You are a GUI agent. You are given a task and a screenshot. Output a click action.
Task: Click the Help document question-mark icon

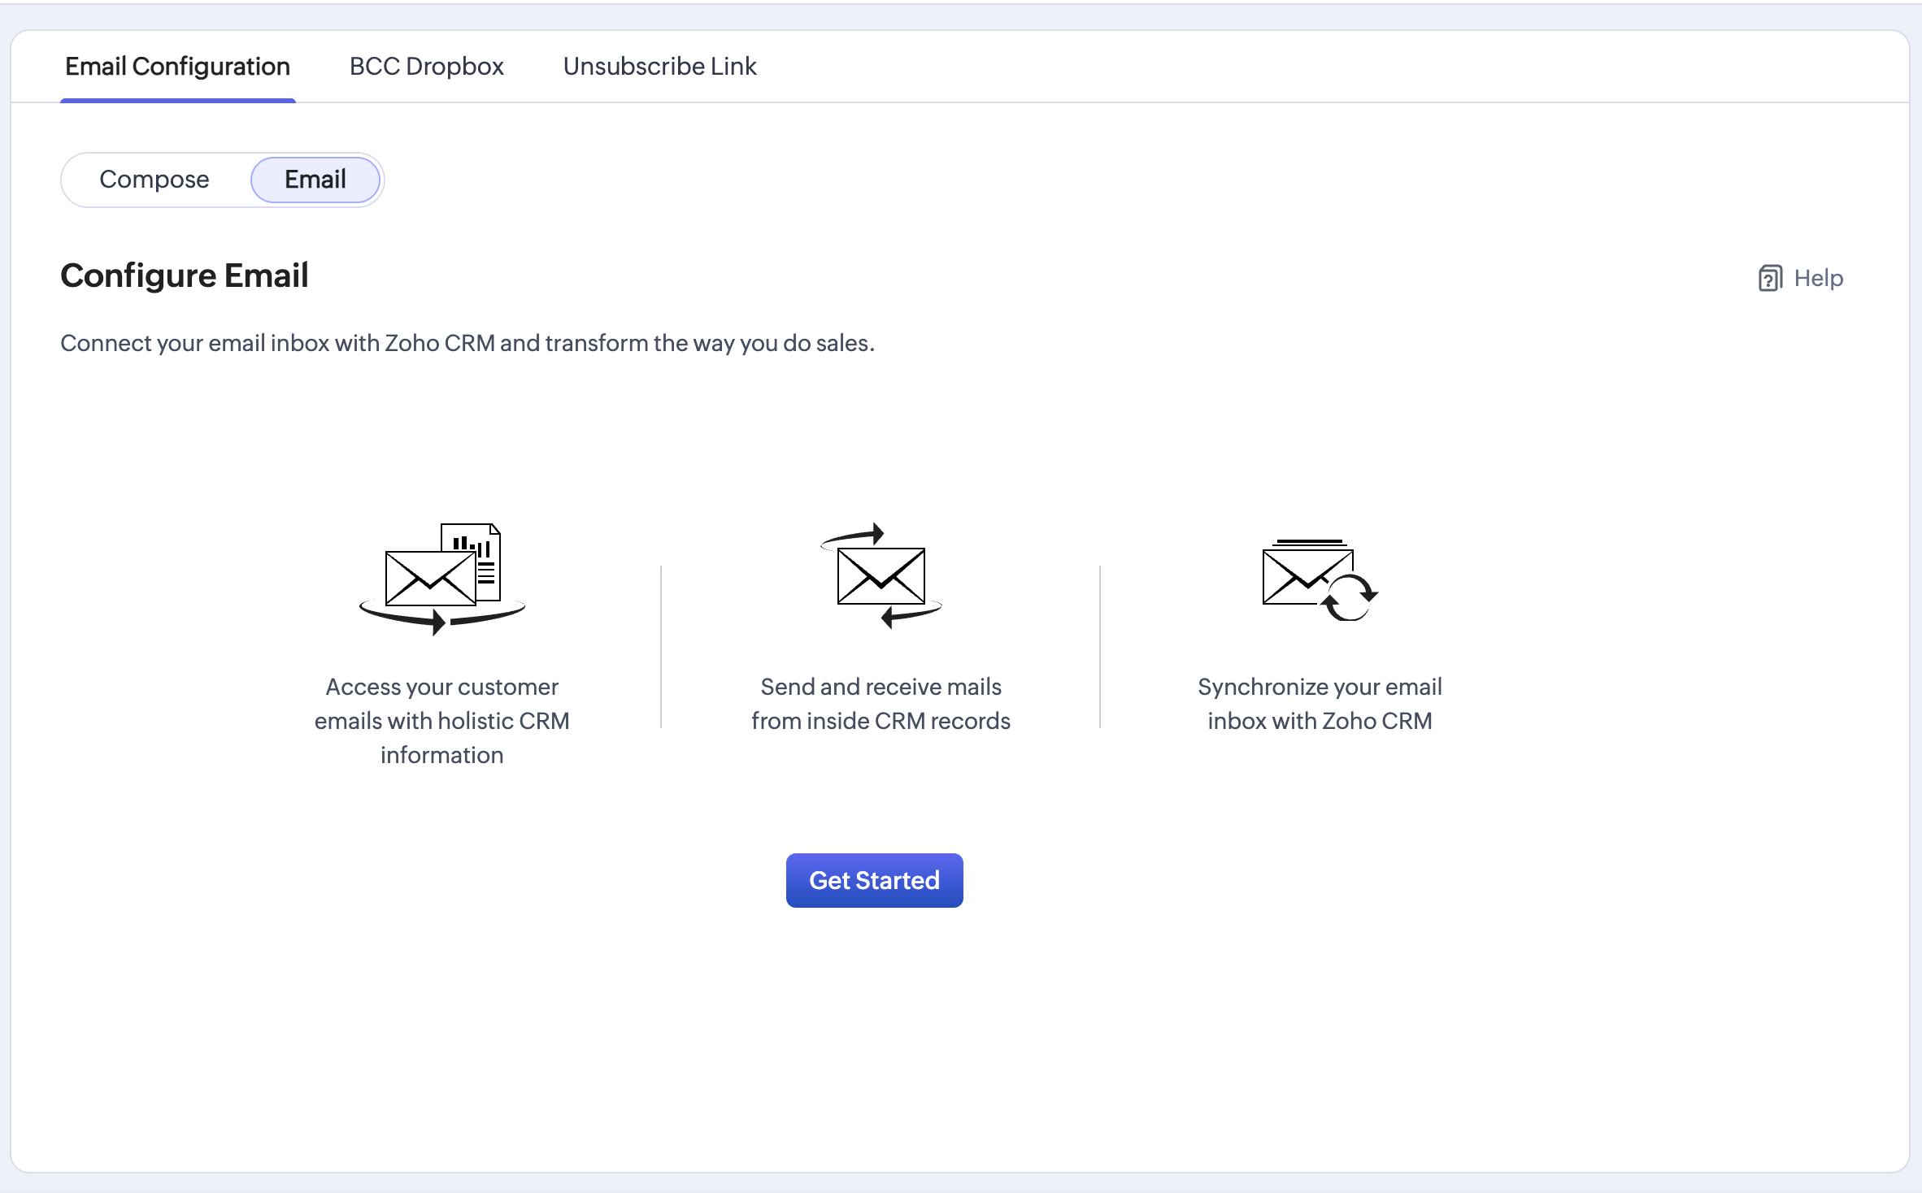coord(1769,279)
